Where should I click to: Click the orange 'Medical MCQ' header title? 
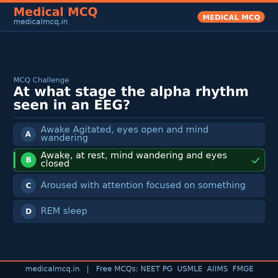55,12
